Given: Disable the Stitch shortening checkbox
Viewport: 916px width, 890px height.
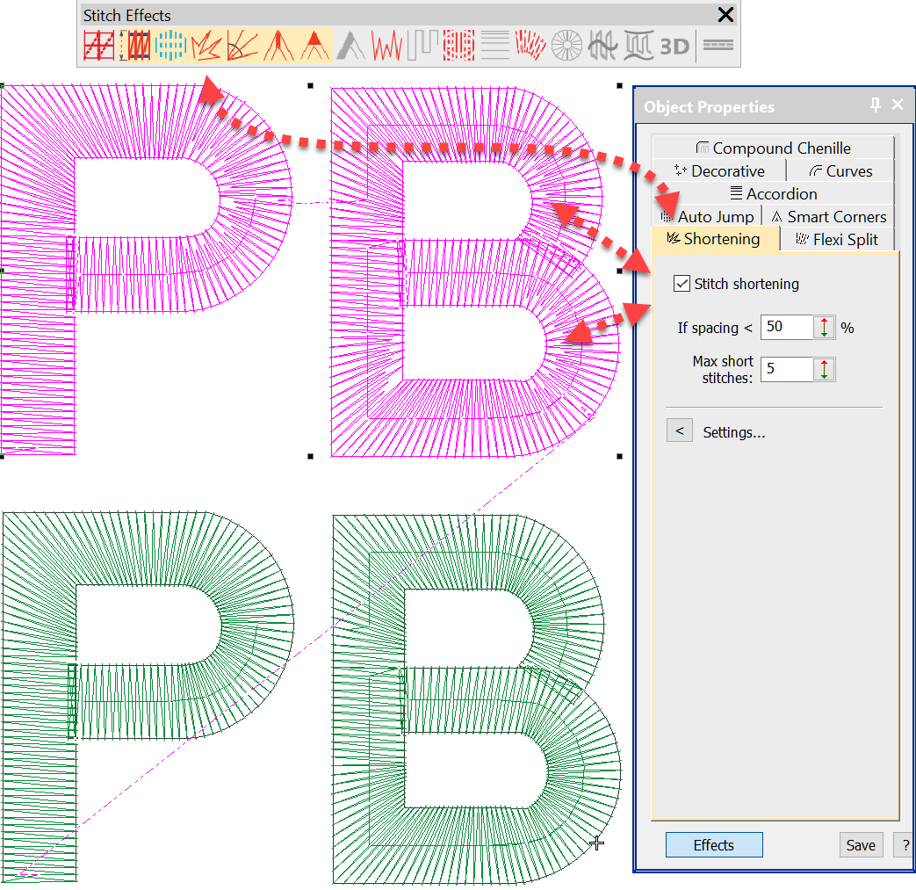Looking at the screenshot, I should (682, 283).
